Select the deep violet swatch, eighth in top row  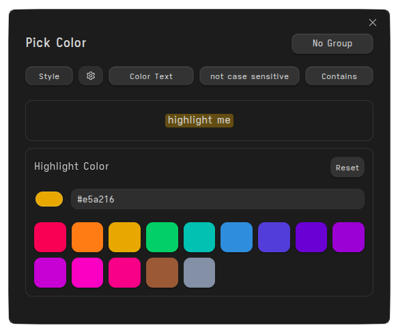pos(311,237)
